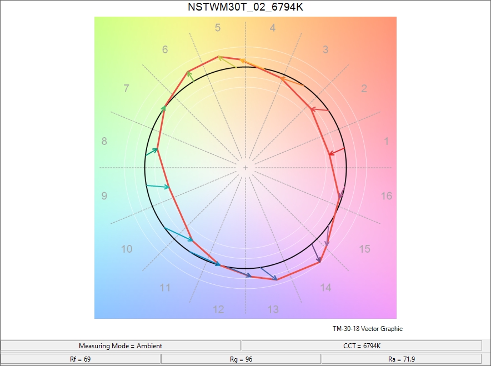Viewport: 491px width, 366px height.
Task: Click hue bin label 5
Action: [x=218, y=28]
